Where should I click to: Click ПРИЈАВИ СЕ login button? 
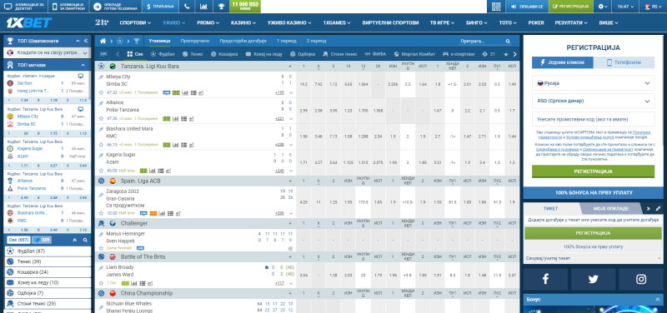(x=527, y=7)
